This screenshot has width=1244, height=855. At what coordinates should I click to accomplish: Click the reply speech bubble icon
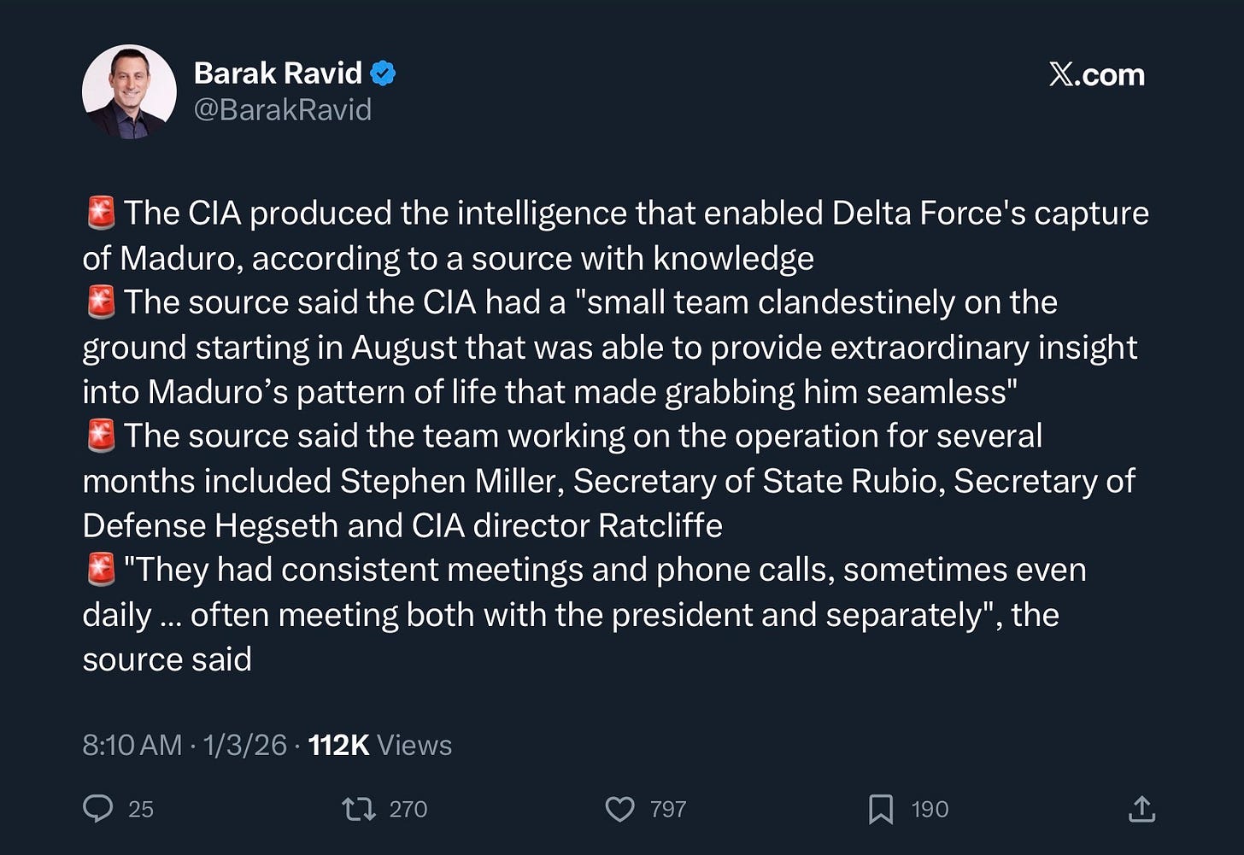97,808
